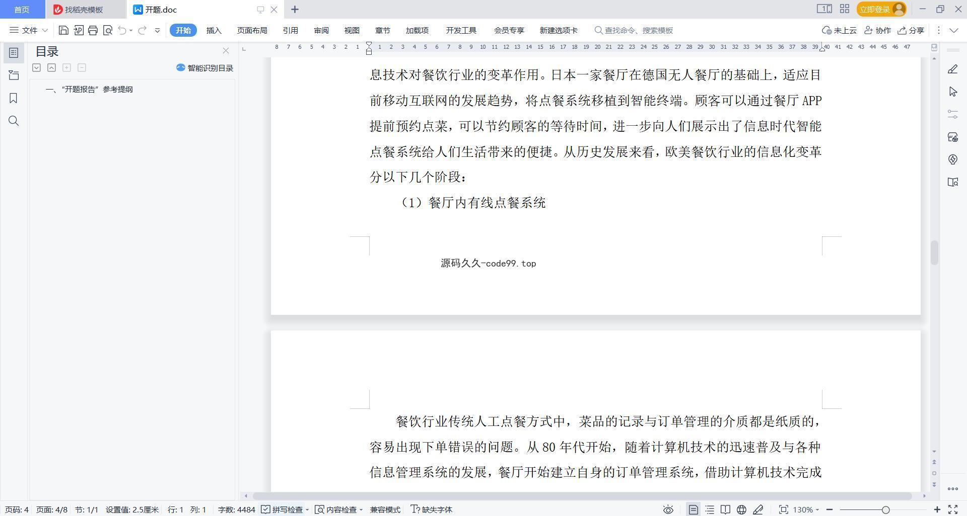Open the 拼写检查 dropdown arrow

(307, 510)
